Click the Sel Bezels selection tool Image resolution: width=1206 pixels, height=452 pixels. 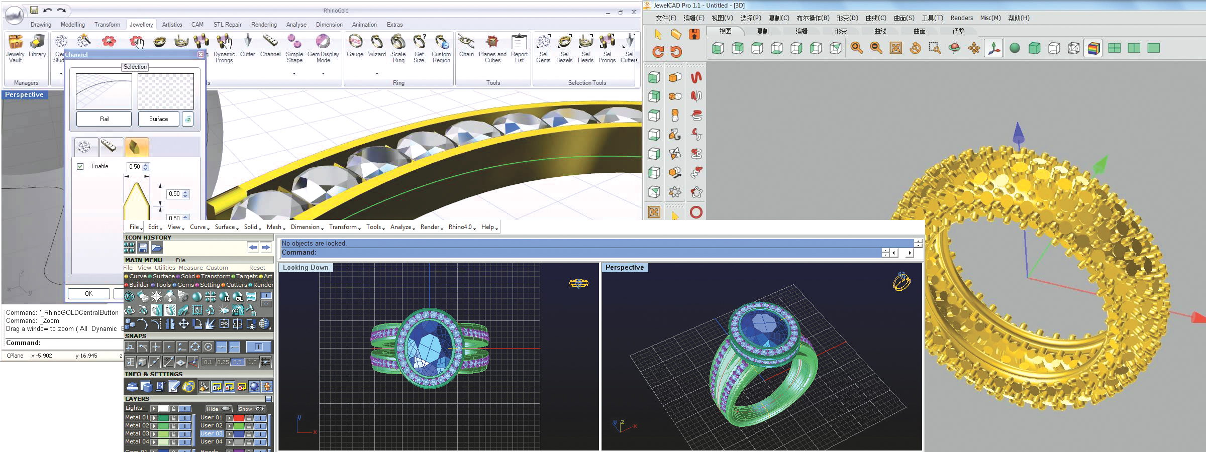[564, 49]
